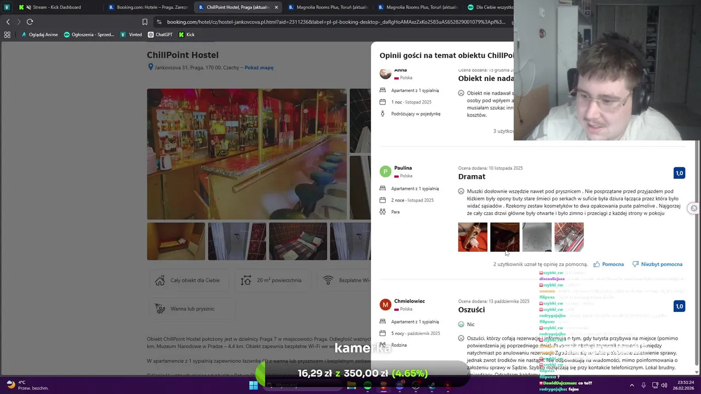The image size is (701, 394).
Task: Click the Para traveler type icon
Action: click(x=383, y=212)
